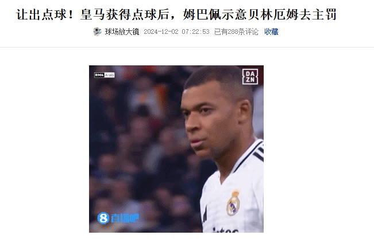Click the partial sponsor text on the jersey
The height and width of the screenshot is (239, 374).
tap(225, 230)
